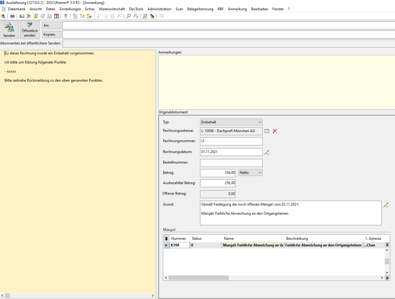Select the X398 cell in Mängel table
Image resolution: width=395 pixels, height=299 pixels.
point(180,245)
